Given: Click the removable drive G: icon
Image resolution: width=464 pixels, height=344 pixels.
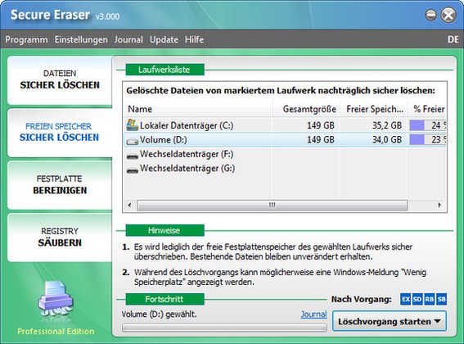Looking at the screenshot, I should pyautogui.click(x=133, y=170).
